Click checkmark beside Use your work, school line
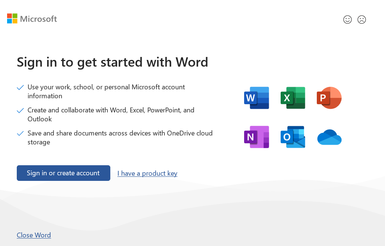This screenshot has width=385, height=246. pyautogui.click(x=20, y=87)
